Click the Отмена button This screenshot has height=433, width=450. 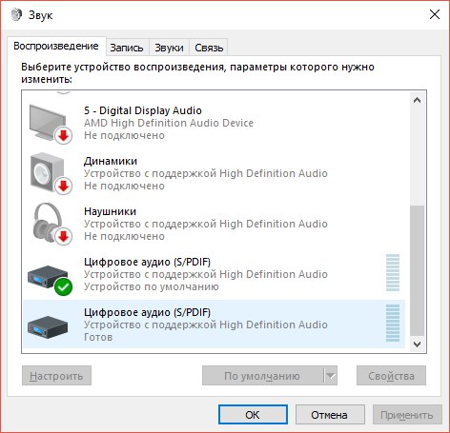(330, 415)
